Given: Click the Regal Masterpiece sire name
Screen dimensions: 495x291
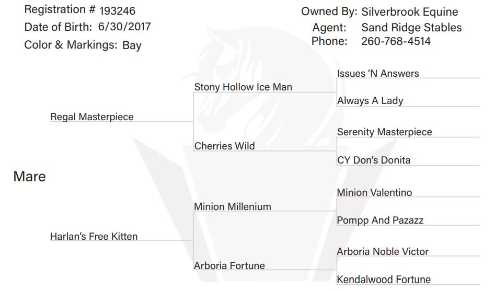Looking at the screenshot, I should (x=92, y=117).
